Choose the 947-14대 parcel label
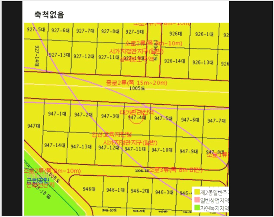Screen dimensions: 274x217 click(55, 145)
